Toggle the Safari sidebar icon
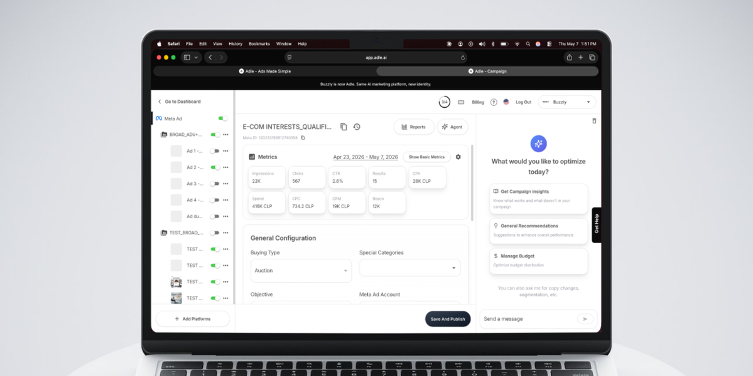Viewport: 753px width, 376px height. coord(187,58)
